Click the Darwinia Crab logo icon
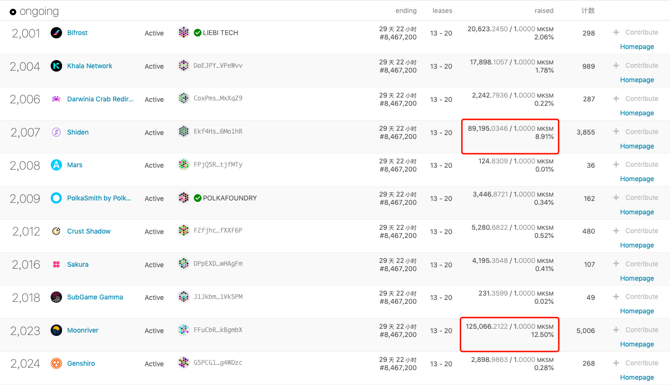The image size is (670, 385). point(56,99)
